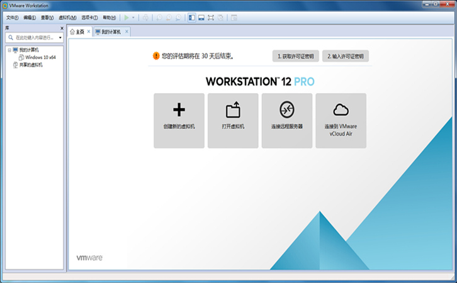Screen dimensions: 457x283
Task: Open the power button dropdown arrow
Action: tap(133, 18)
